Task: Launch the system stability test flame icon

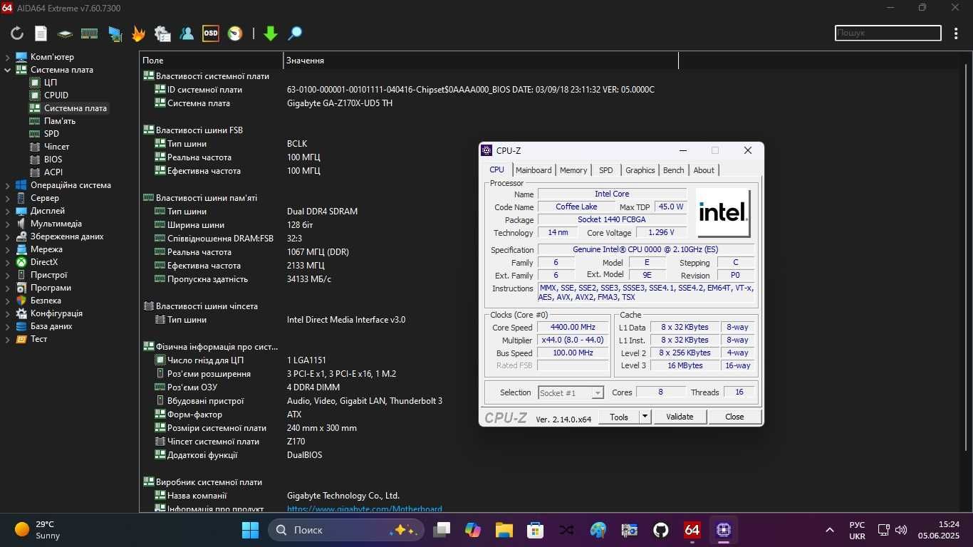Action: [x=138, y=33]
